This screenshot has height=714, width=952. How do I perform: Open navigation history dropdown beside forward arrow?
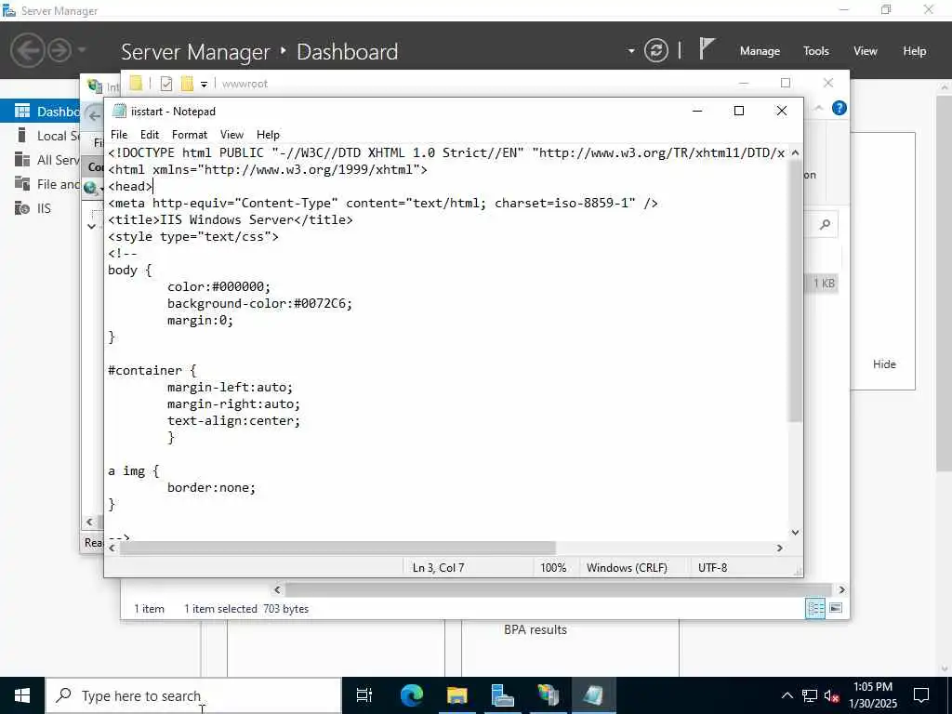(x=82, y=50)
